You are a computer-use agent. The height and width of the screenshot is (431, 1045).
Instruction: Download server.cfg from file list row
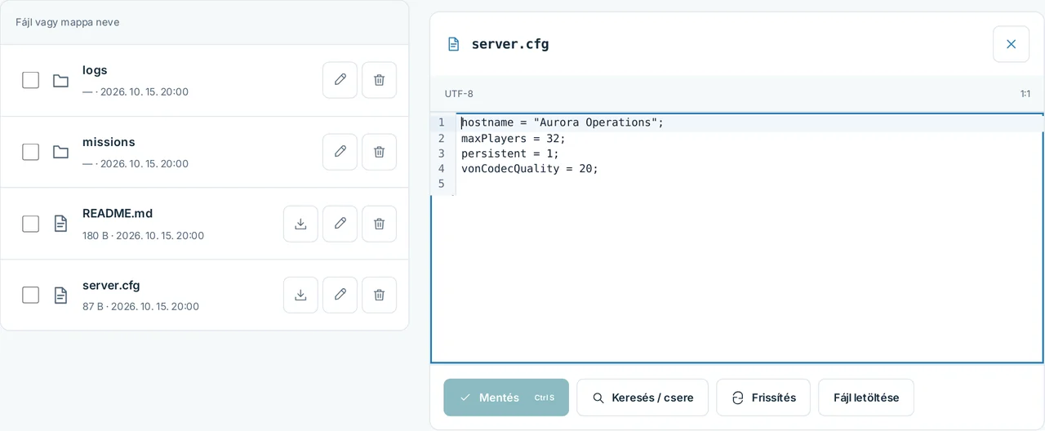[300, 295]
